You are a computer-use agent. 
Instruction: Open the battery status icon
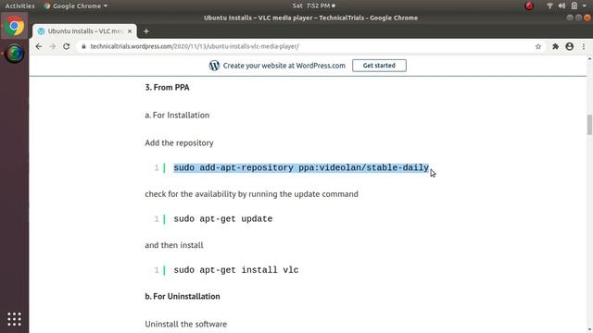[x=574, y=6]
